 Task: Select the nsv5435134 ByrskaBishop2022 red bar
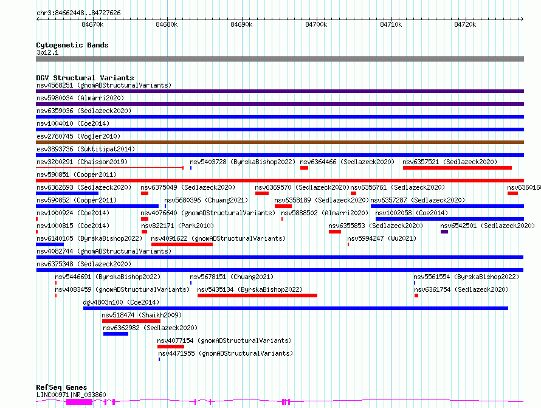click(257, 296)
